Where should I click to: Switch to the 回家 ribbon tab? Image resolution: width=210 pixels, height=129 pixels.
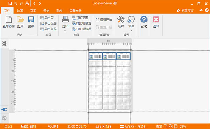tap(20, 11)
